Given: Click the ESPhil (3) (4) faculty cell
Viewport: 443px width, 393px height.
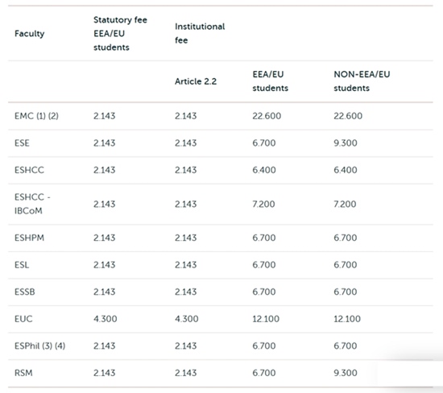Looking at the screenshot, I should coord(39,345).
